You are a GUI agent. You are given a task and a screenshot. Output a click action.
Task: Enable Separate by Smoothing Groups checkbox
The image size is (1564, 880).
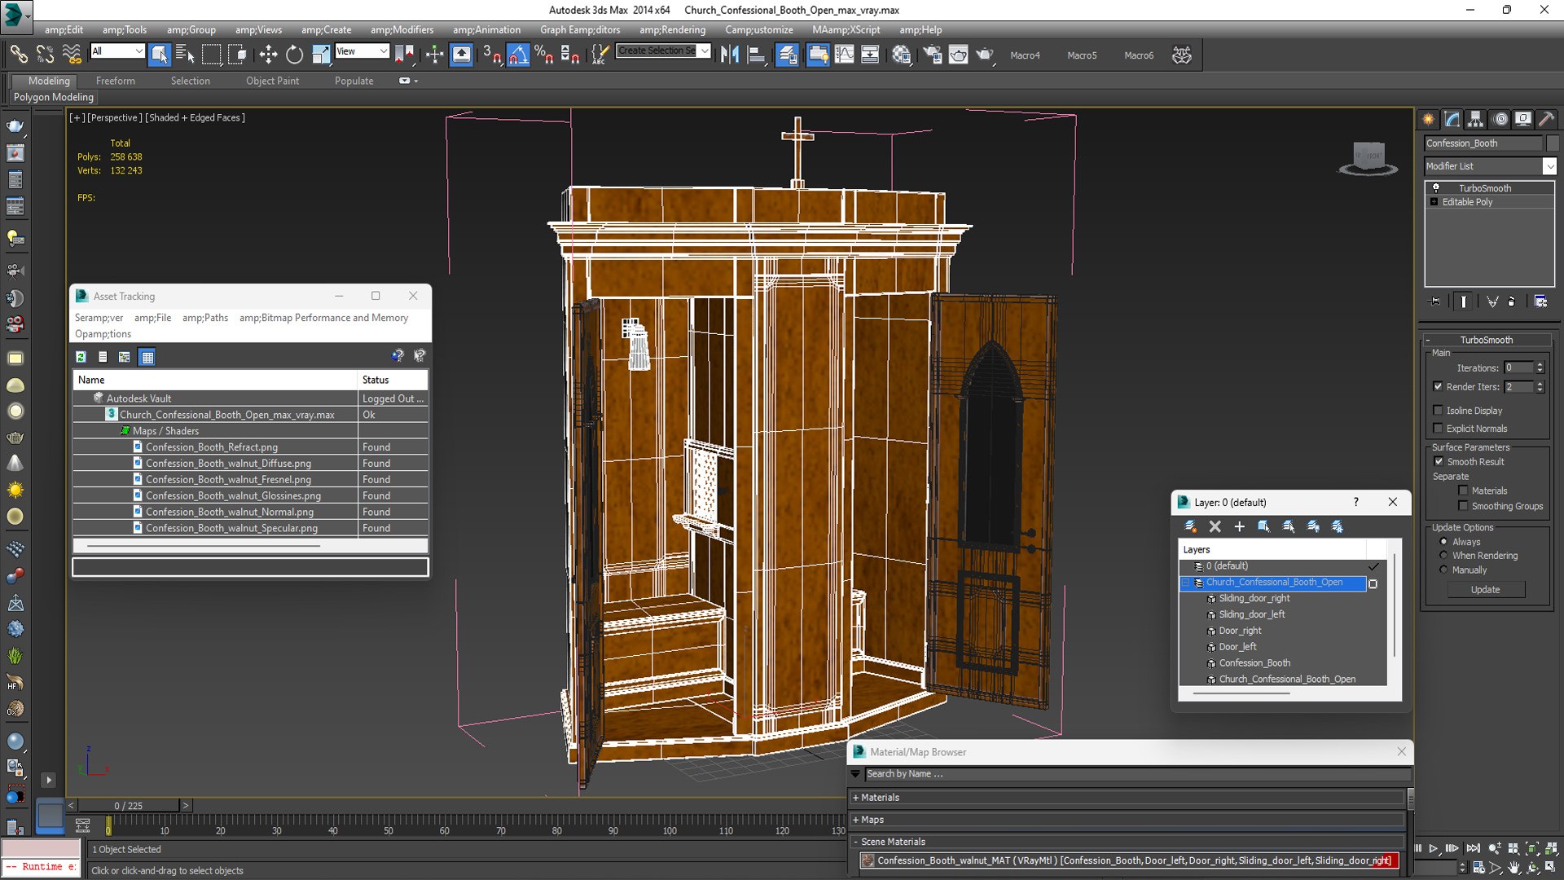tap(1463, 506)
